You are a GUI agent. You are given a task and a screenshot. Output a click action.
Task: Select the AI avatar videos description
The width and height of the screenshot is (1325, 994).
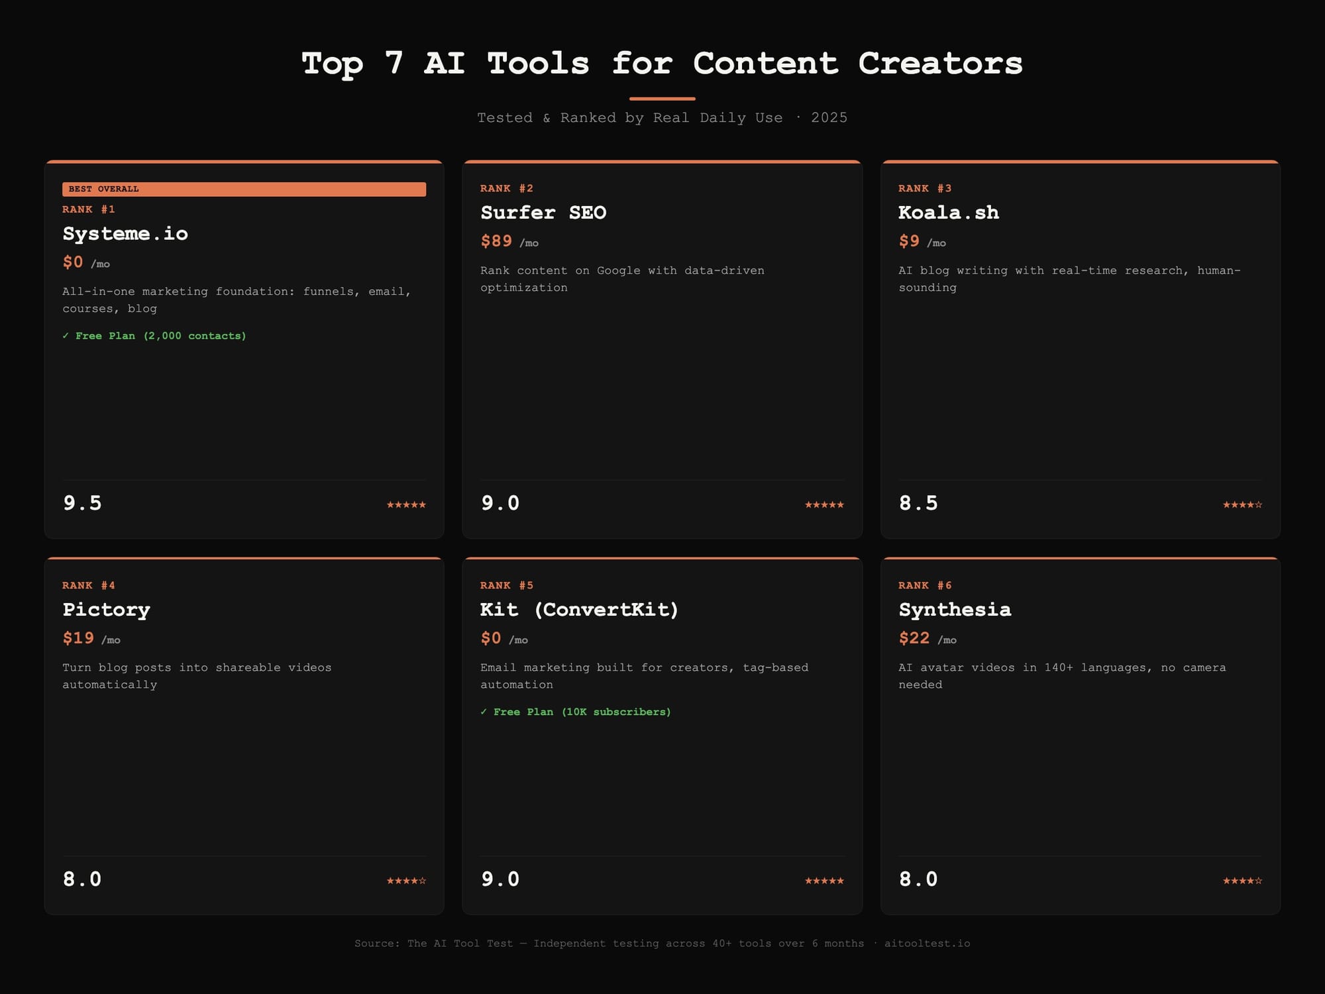coord(1062,676)
